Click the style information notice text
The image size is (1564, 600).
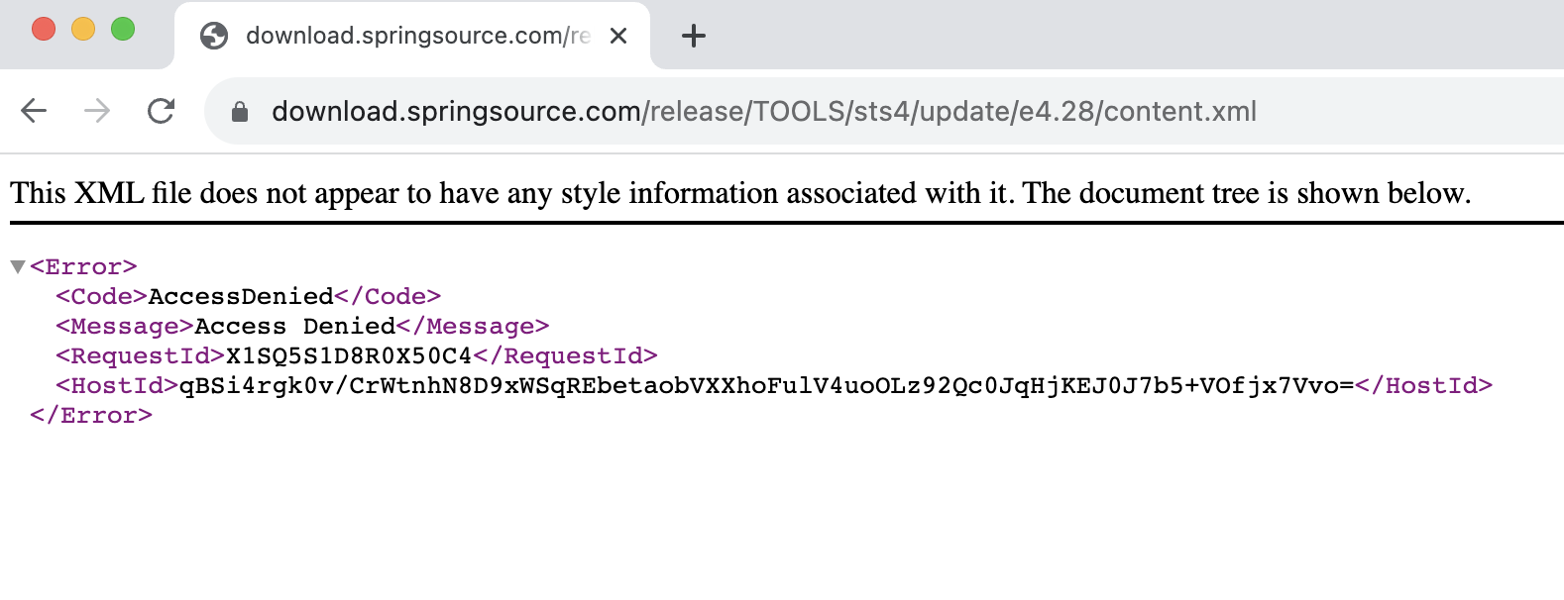coord(739,193)
